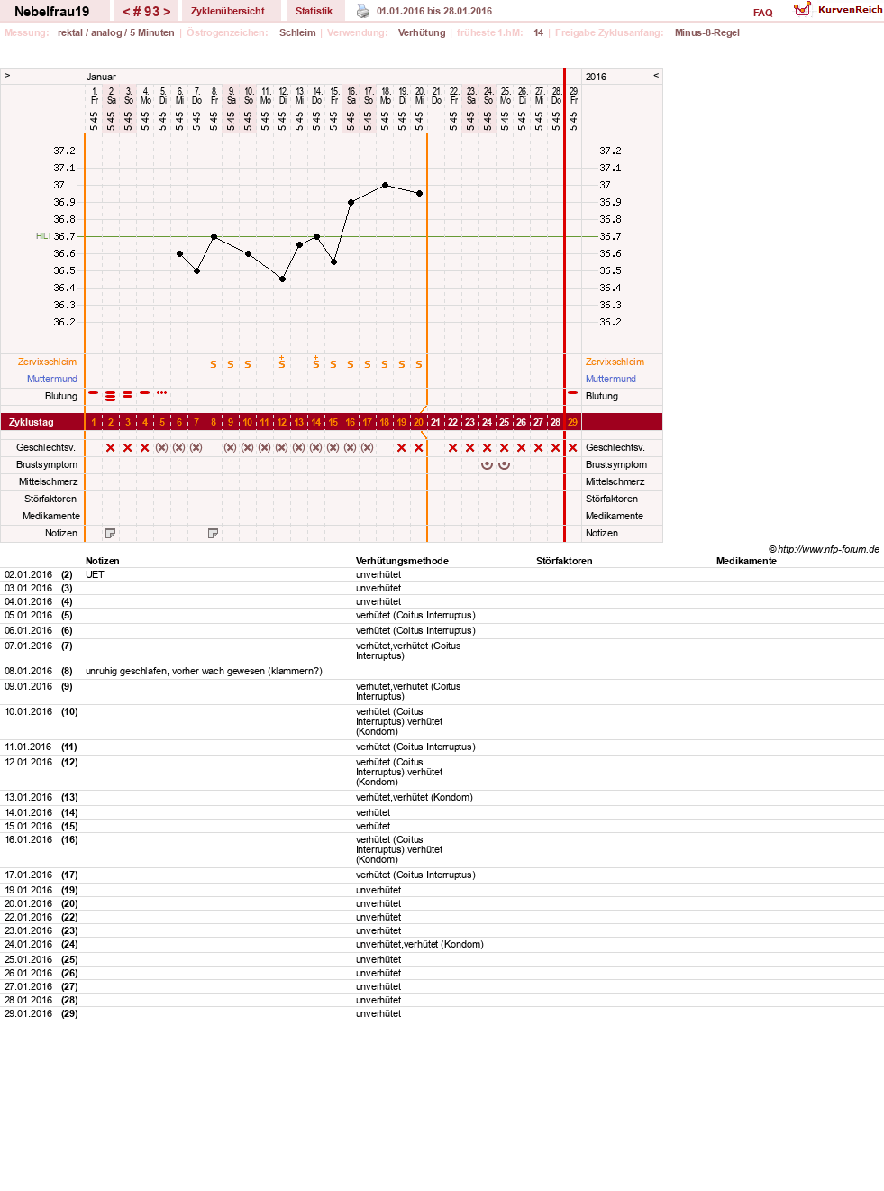The height and width of the screenshot is (1191, 884).
Task: Select the bleeding mark on day 29
Action: coord(573,393)
